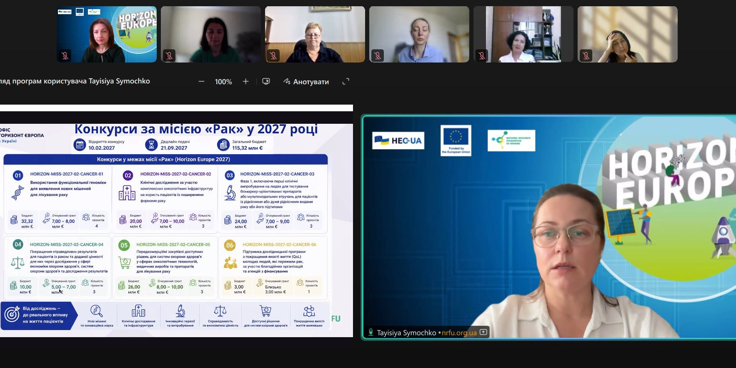
Task: Zoom out the shared content with minus
Action: [x=202, y=82]
